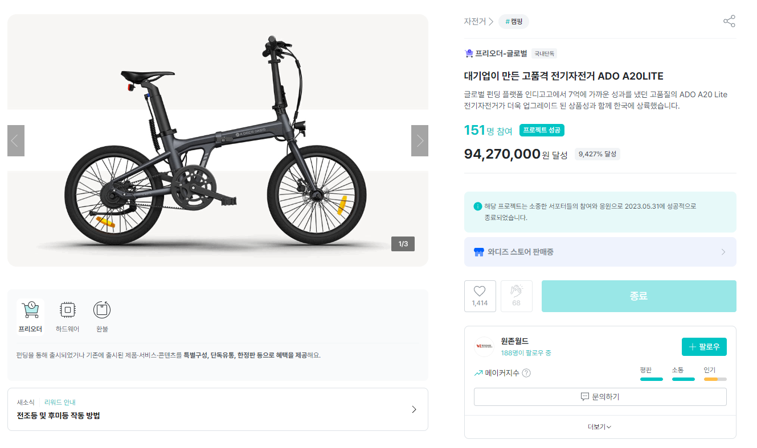The height and width of the screenshot is (448, 757).
Task: Show previous bike image with left arrow
Action: point(16,140)
